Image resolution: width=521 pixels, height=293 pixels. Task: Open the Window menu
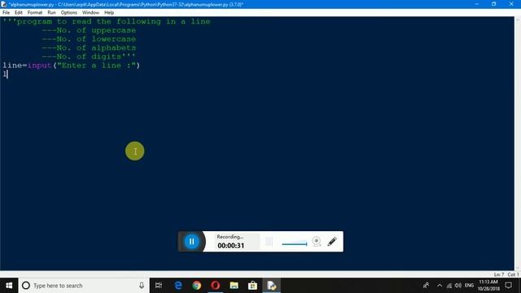tap(90, 13)
